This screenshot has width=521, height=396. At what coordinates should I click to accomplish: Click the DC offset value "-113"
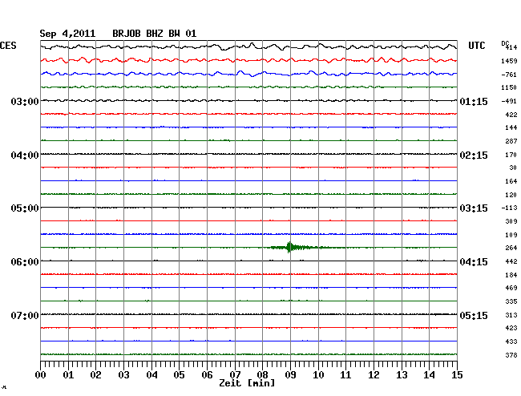point(509,208)
